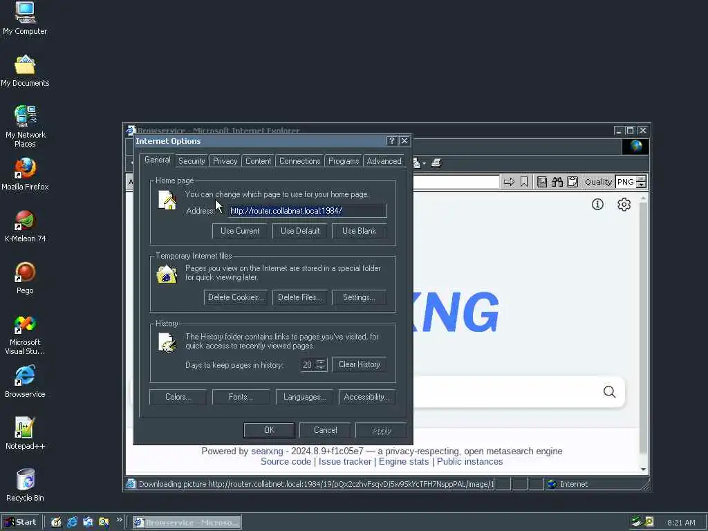Viewport: 708px width, 531px height.
Task: Click Clear History button
Action: point(360,364)
